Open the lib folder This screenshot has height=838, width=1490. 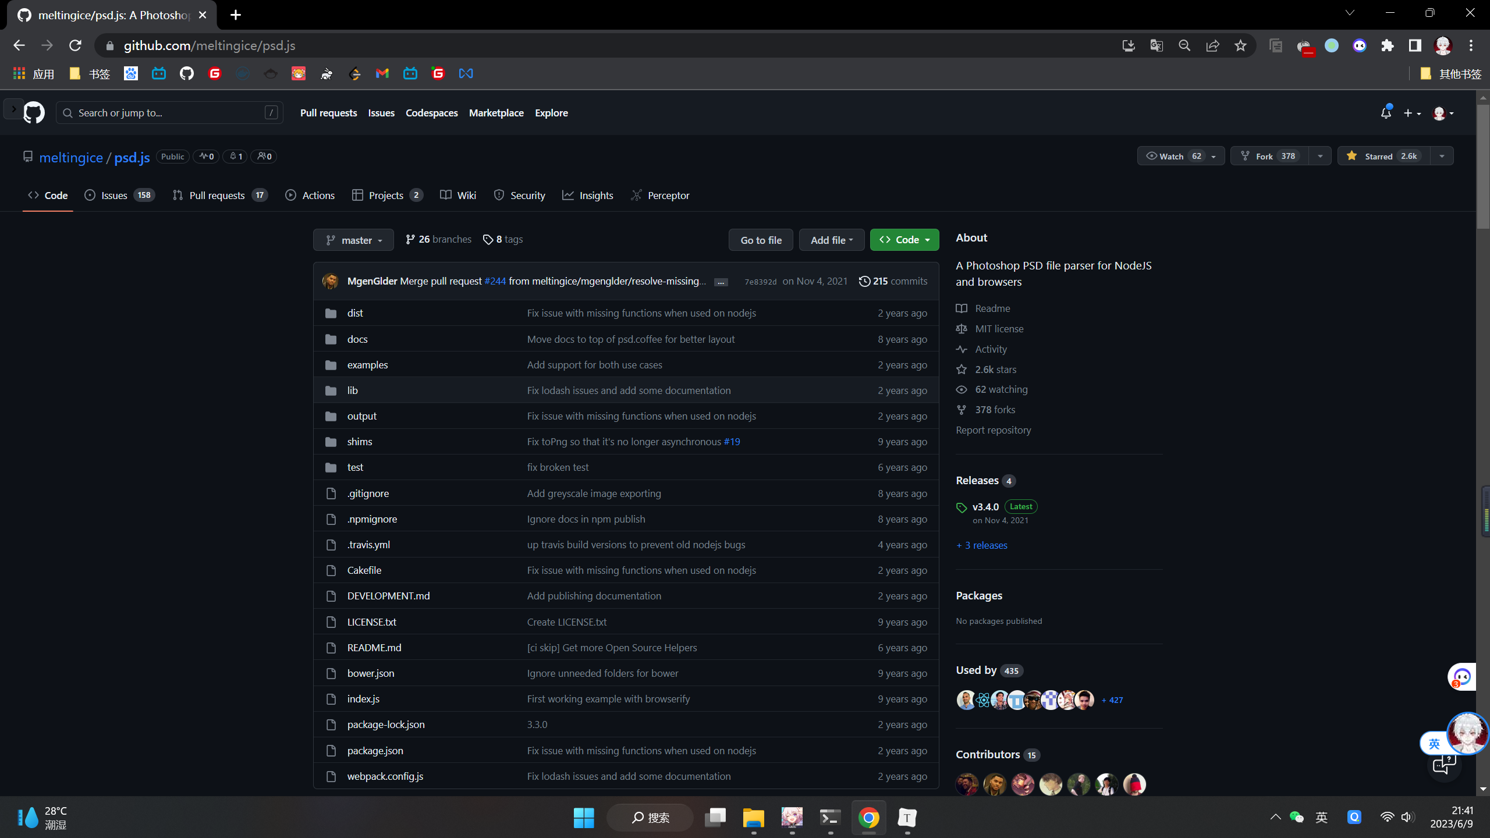point(352,390)
